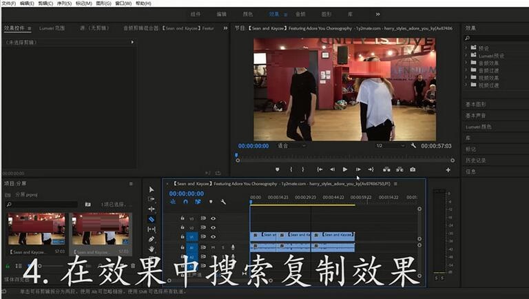This screenshot has height=299, width=529.
Task: Open program monitor wrench settings
Action: click(413, 146)
